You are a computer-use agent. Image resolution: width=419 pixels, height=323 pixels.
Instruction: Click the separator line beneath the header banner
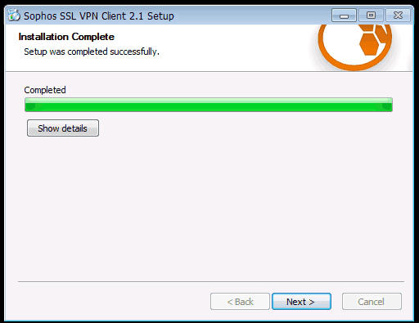click(x=209, y=72)
